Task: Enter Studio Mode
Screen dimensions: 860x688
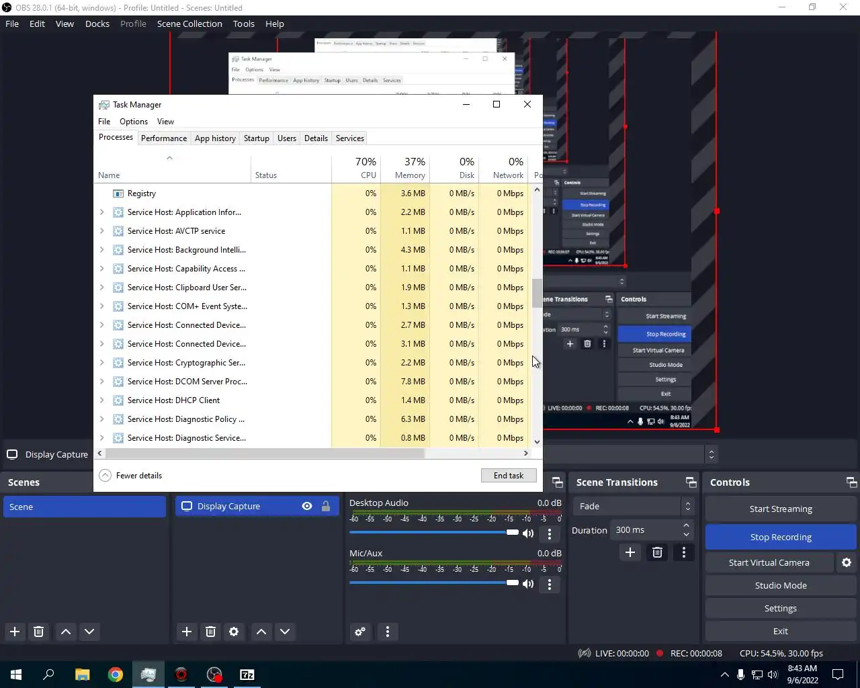Action: click(x=781, y=585)
